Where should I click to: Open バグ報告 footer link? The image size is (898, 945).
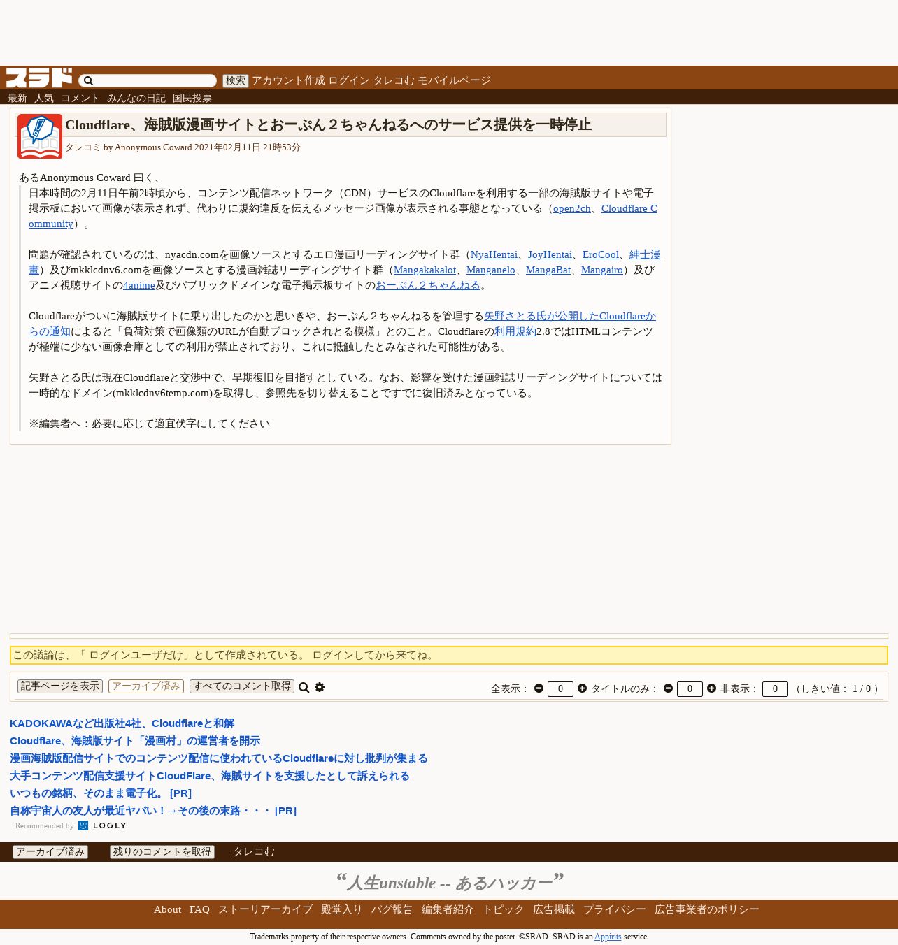pyautogui.click(x=392, y=909)
